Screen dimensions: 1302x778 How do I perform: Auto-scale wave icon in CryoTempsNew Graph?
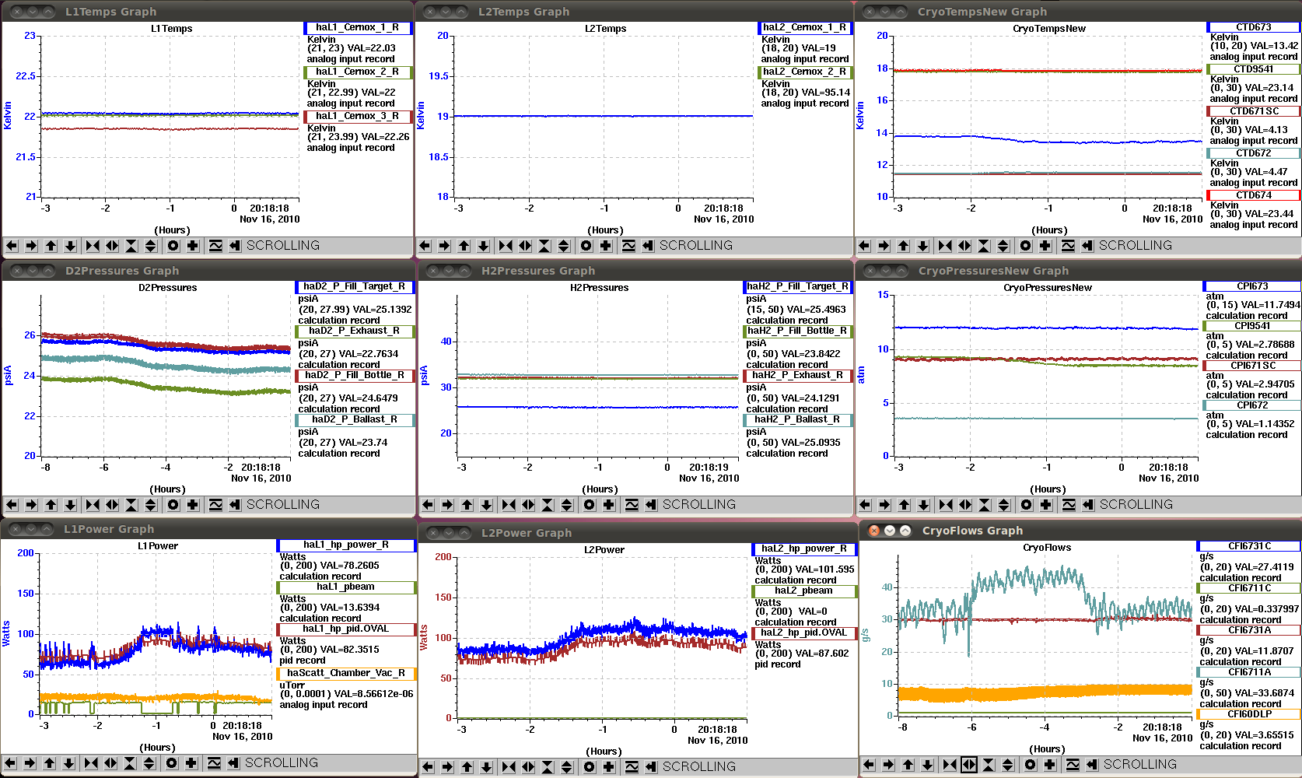(x=1068, y=246)
